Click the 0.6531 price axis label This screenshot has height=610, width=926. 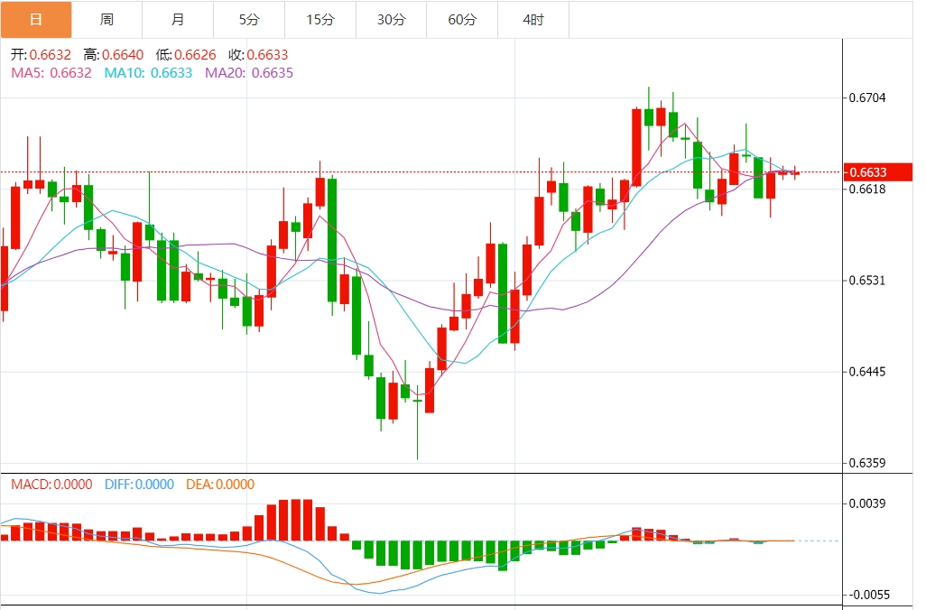[867, 280]
